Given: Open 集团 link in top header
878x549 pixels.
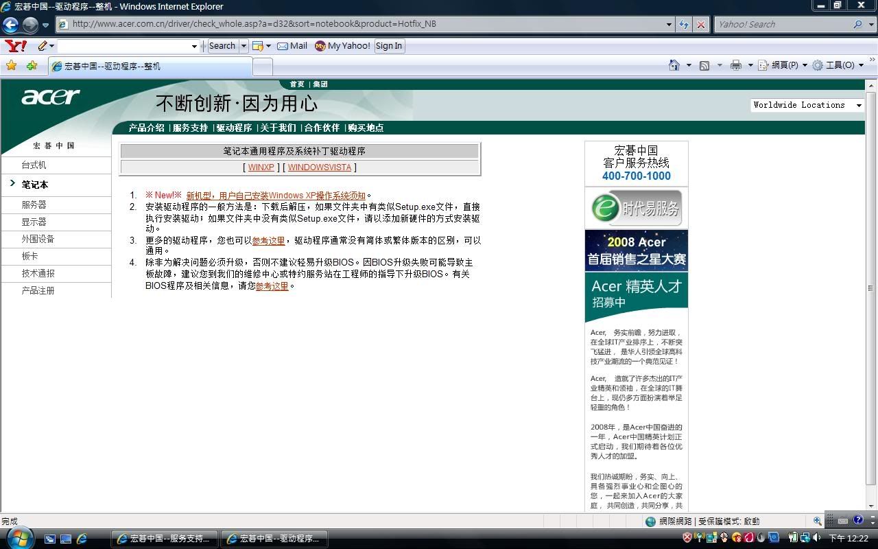Looking at the screenshot, I should point(320,84).
